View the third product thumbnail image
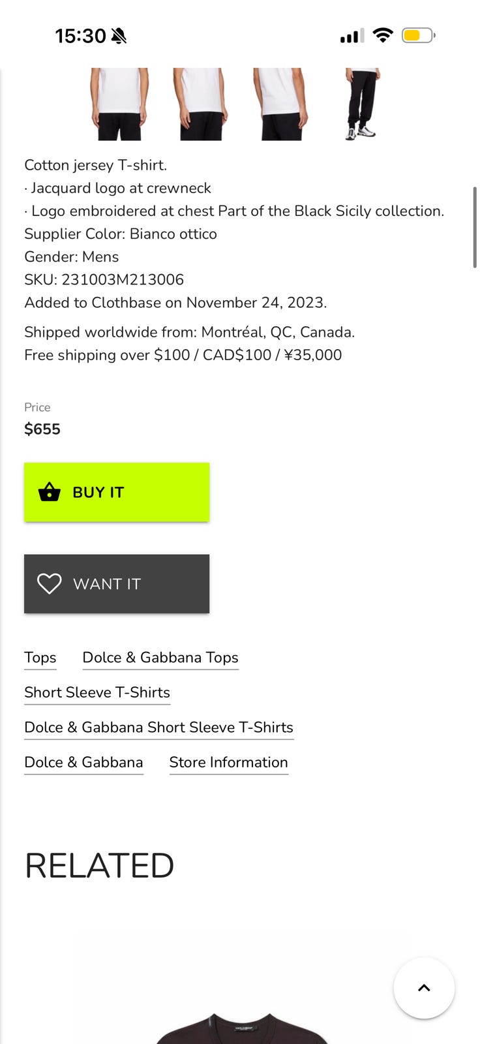The width and height of the screenshot is (480, 1044). click(280, 104)
